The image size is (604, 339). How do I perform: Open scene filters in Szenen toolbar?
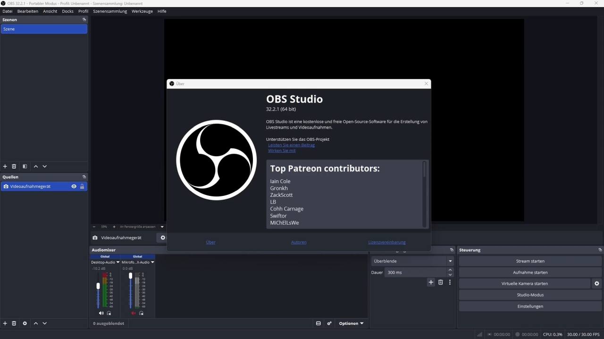(25, 166)
